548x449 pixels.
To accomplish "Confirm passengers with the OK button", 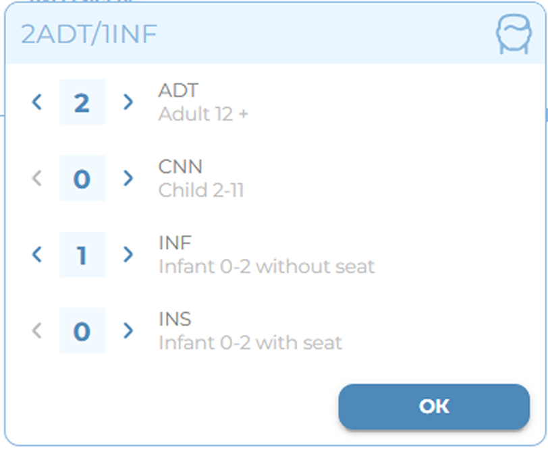I will pyautogui.click(x=434, y=406).
